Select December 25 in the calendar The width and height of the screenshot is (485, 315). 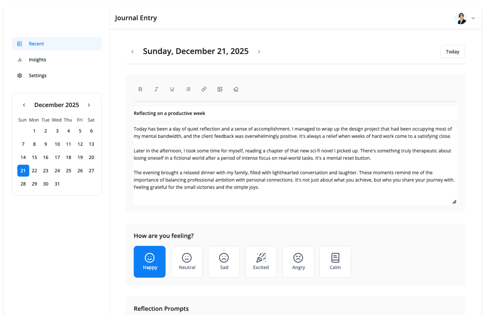(68, 171)
